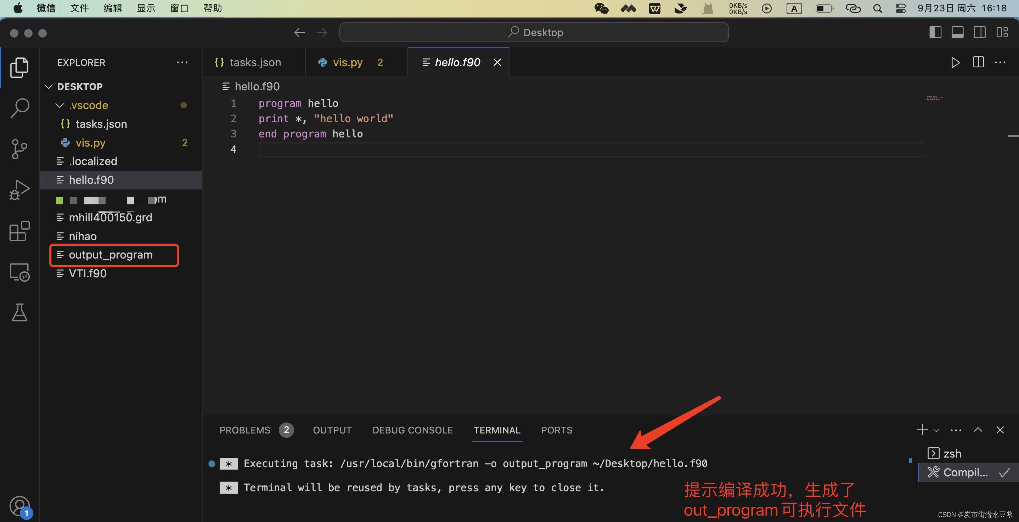Open the Source Control view

19,149
